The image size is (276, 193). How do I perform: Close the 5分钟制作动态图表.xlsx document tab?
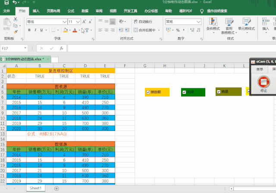[x=48, y=59]
